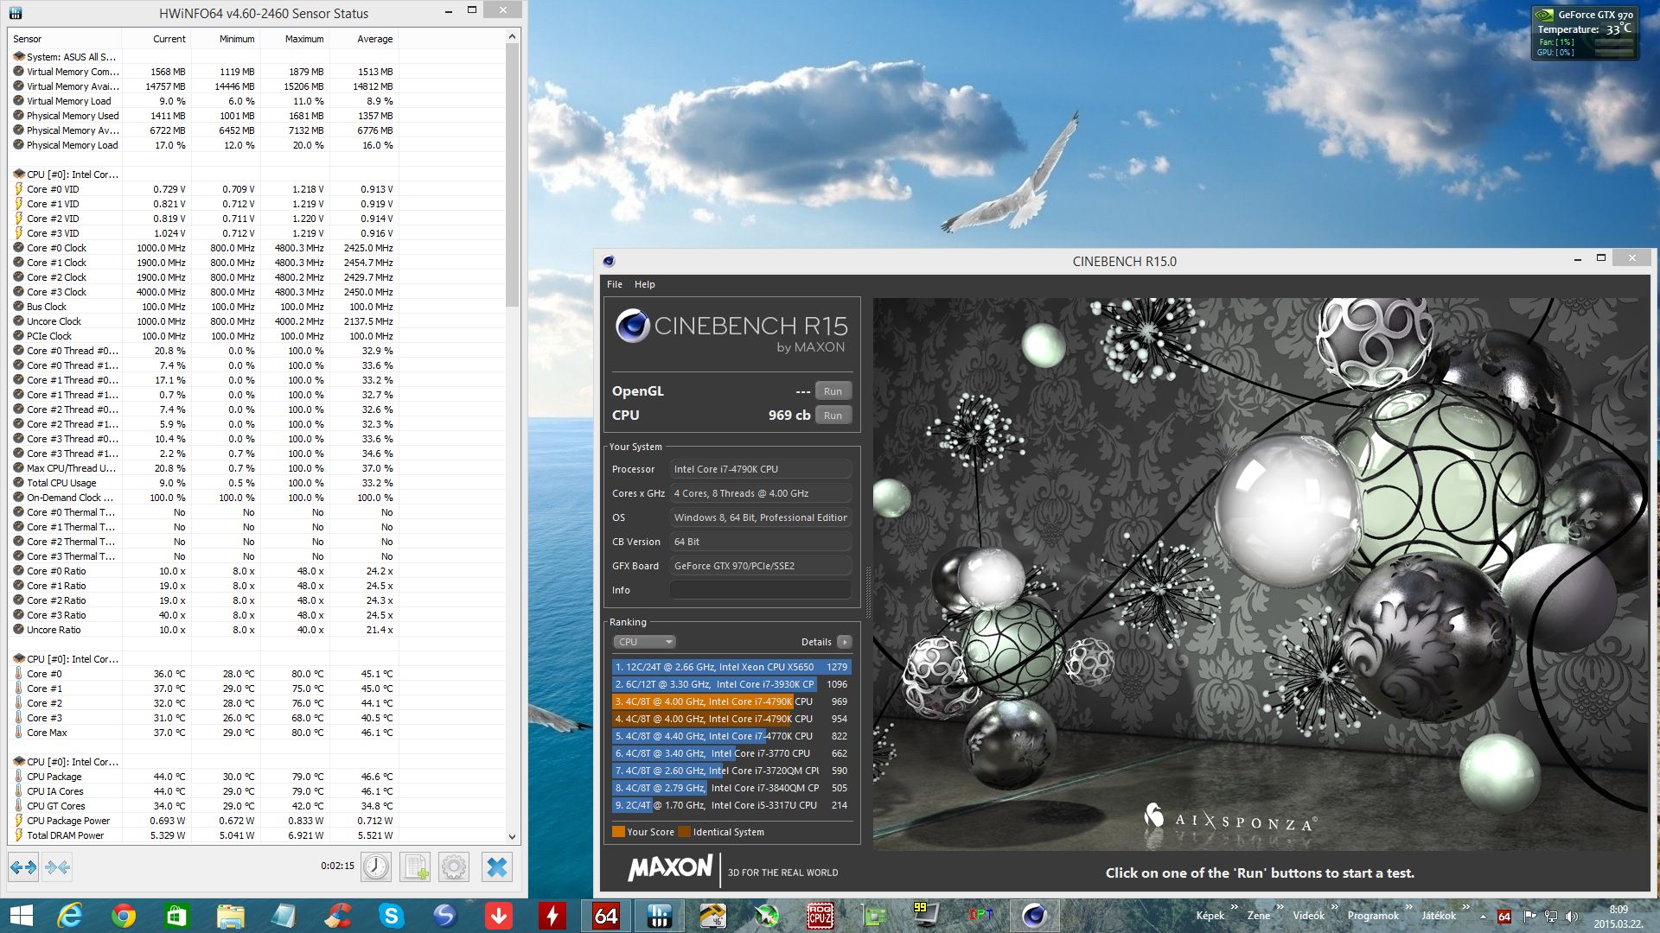Launch Google Chrome from the taskbar
This screenshot has width=1660, height=933.
click(123, 916)
